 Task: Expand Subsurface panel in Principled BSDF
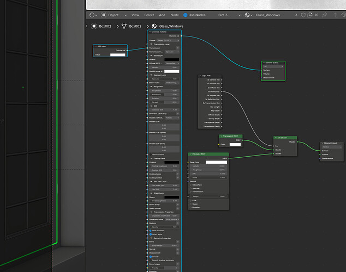[191, 185]
